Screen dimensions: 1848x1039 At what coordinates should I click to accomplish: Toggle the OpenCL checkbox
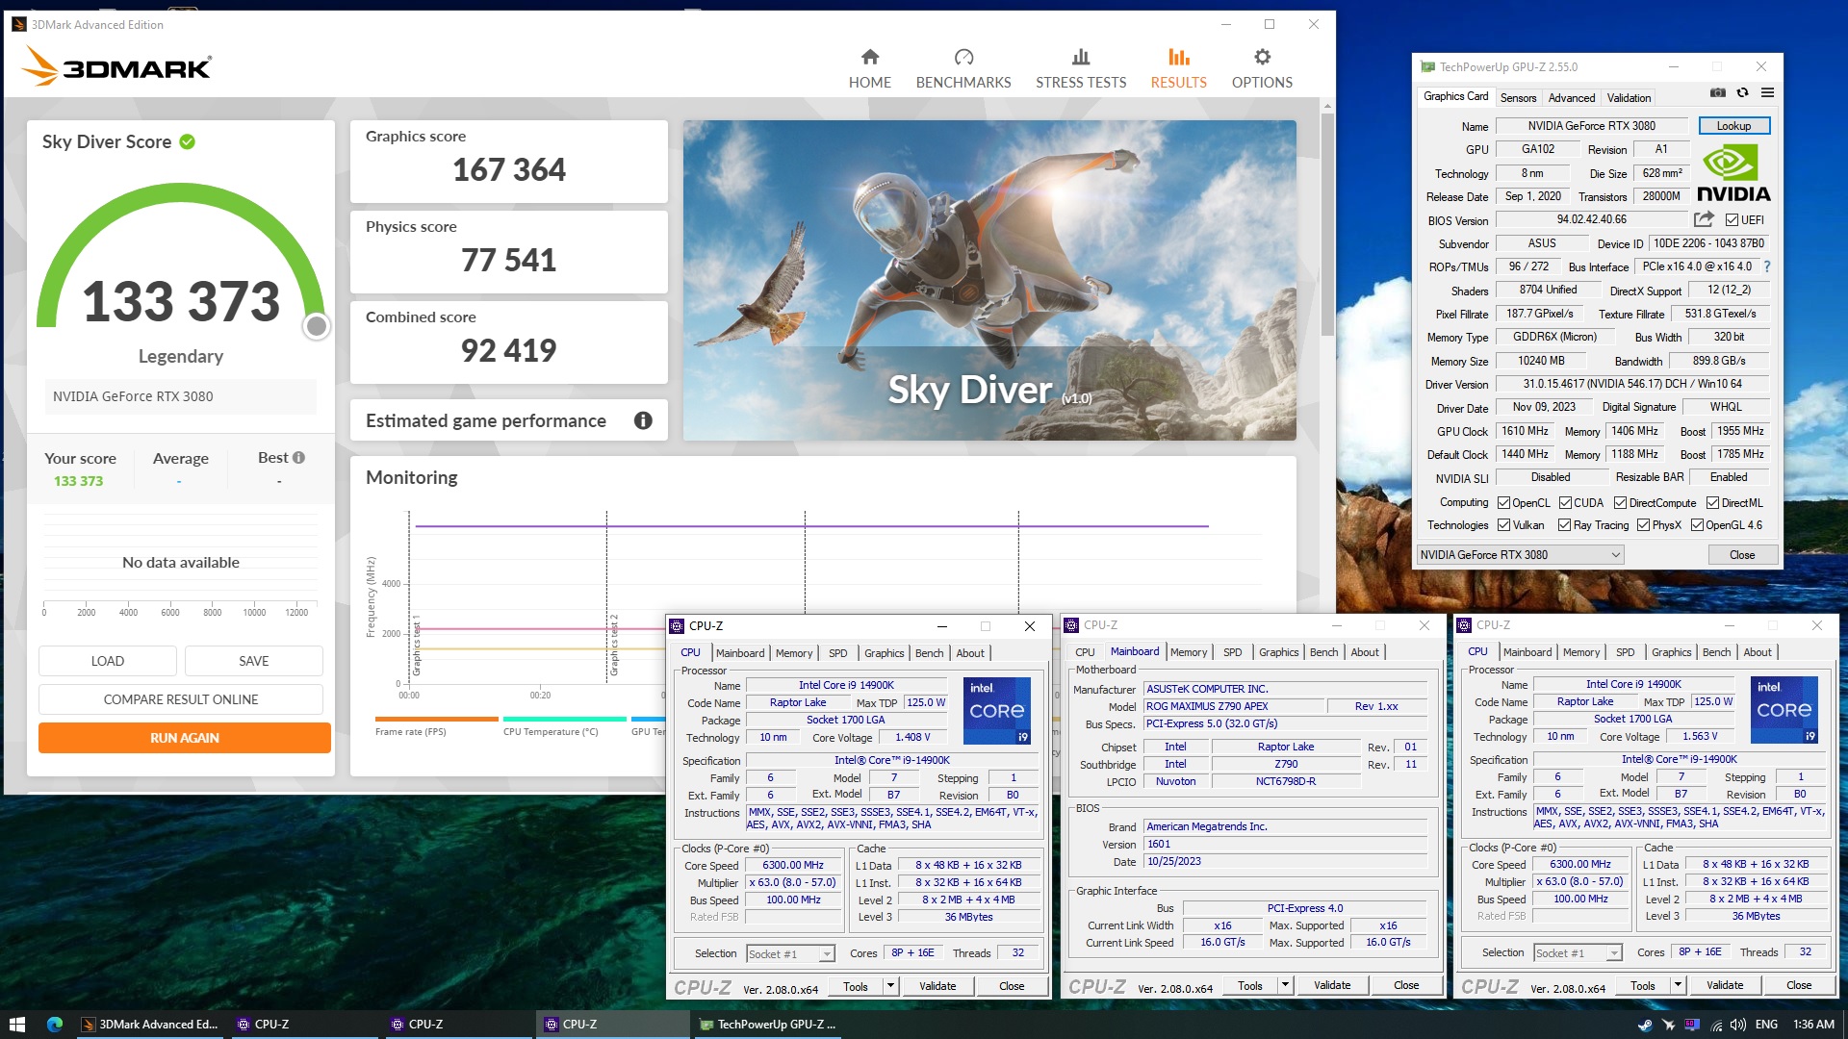[x=1503, y=503]
